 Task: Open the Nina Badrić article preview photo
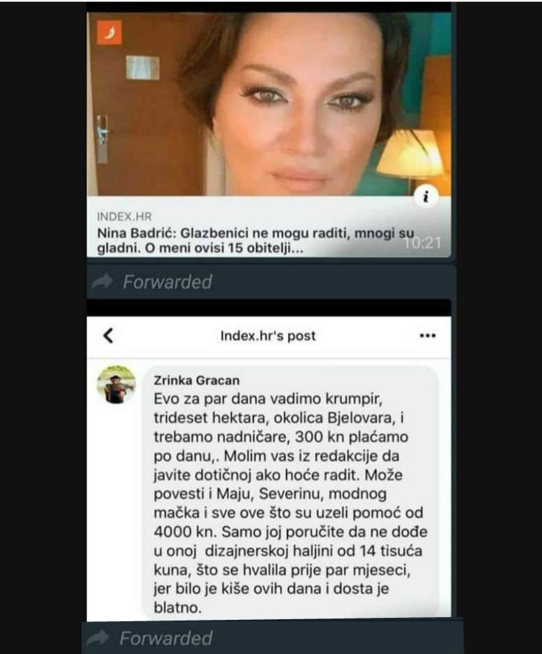tap(269, 104)
